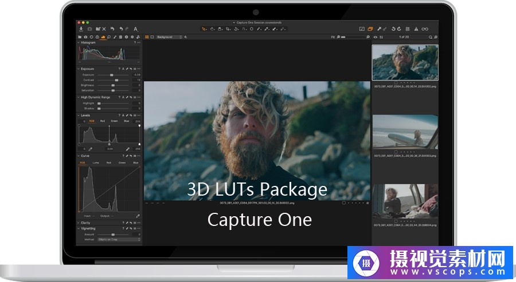516x282 pixels.
Task: Select the Blue channel in Levels
Action: pyautogui.click(x=126, y=121)
